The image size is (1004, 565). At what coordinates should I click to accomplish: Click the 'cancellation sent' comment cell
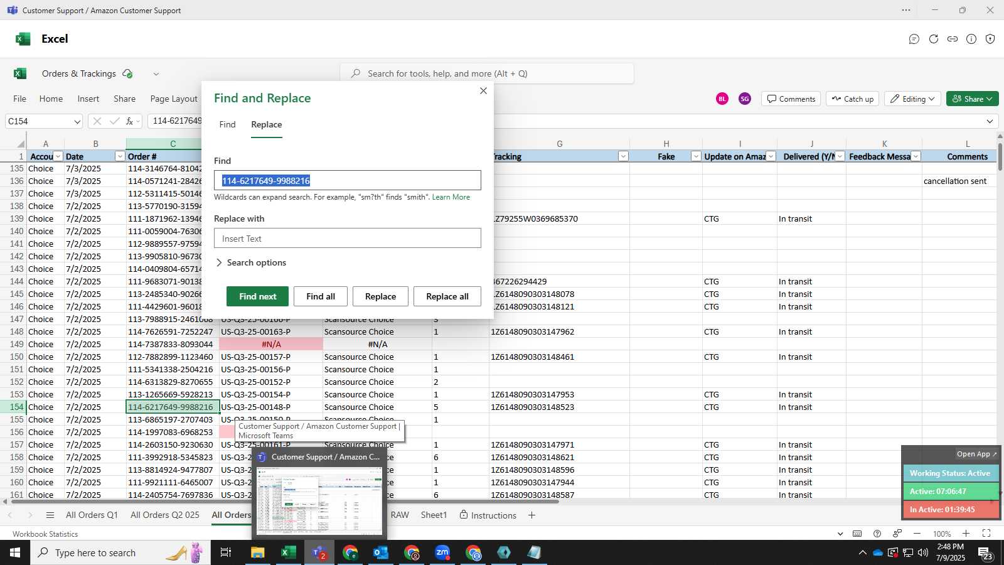pos(959,181)
